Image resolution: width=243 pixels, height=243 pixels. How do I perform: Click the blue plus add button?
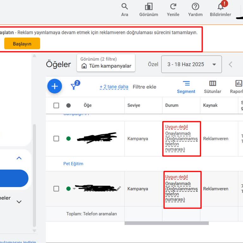(54, 86)
